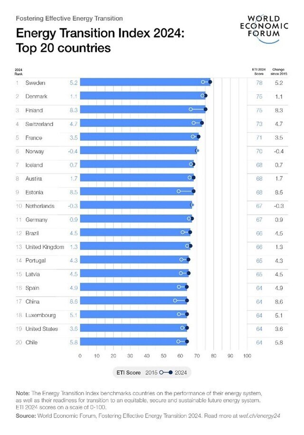
Task: Click the 2015 hollow circle in legend
Action: coord(162,373)
